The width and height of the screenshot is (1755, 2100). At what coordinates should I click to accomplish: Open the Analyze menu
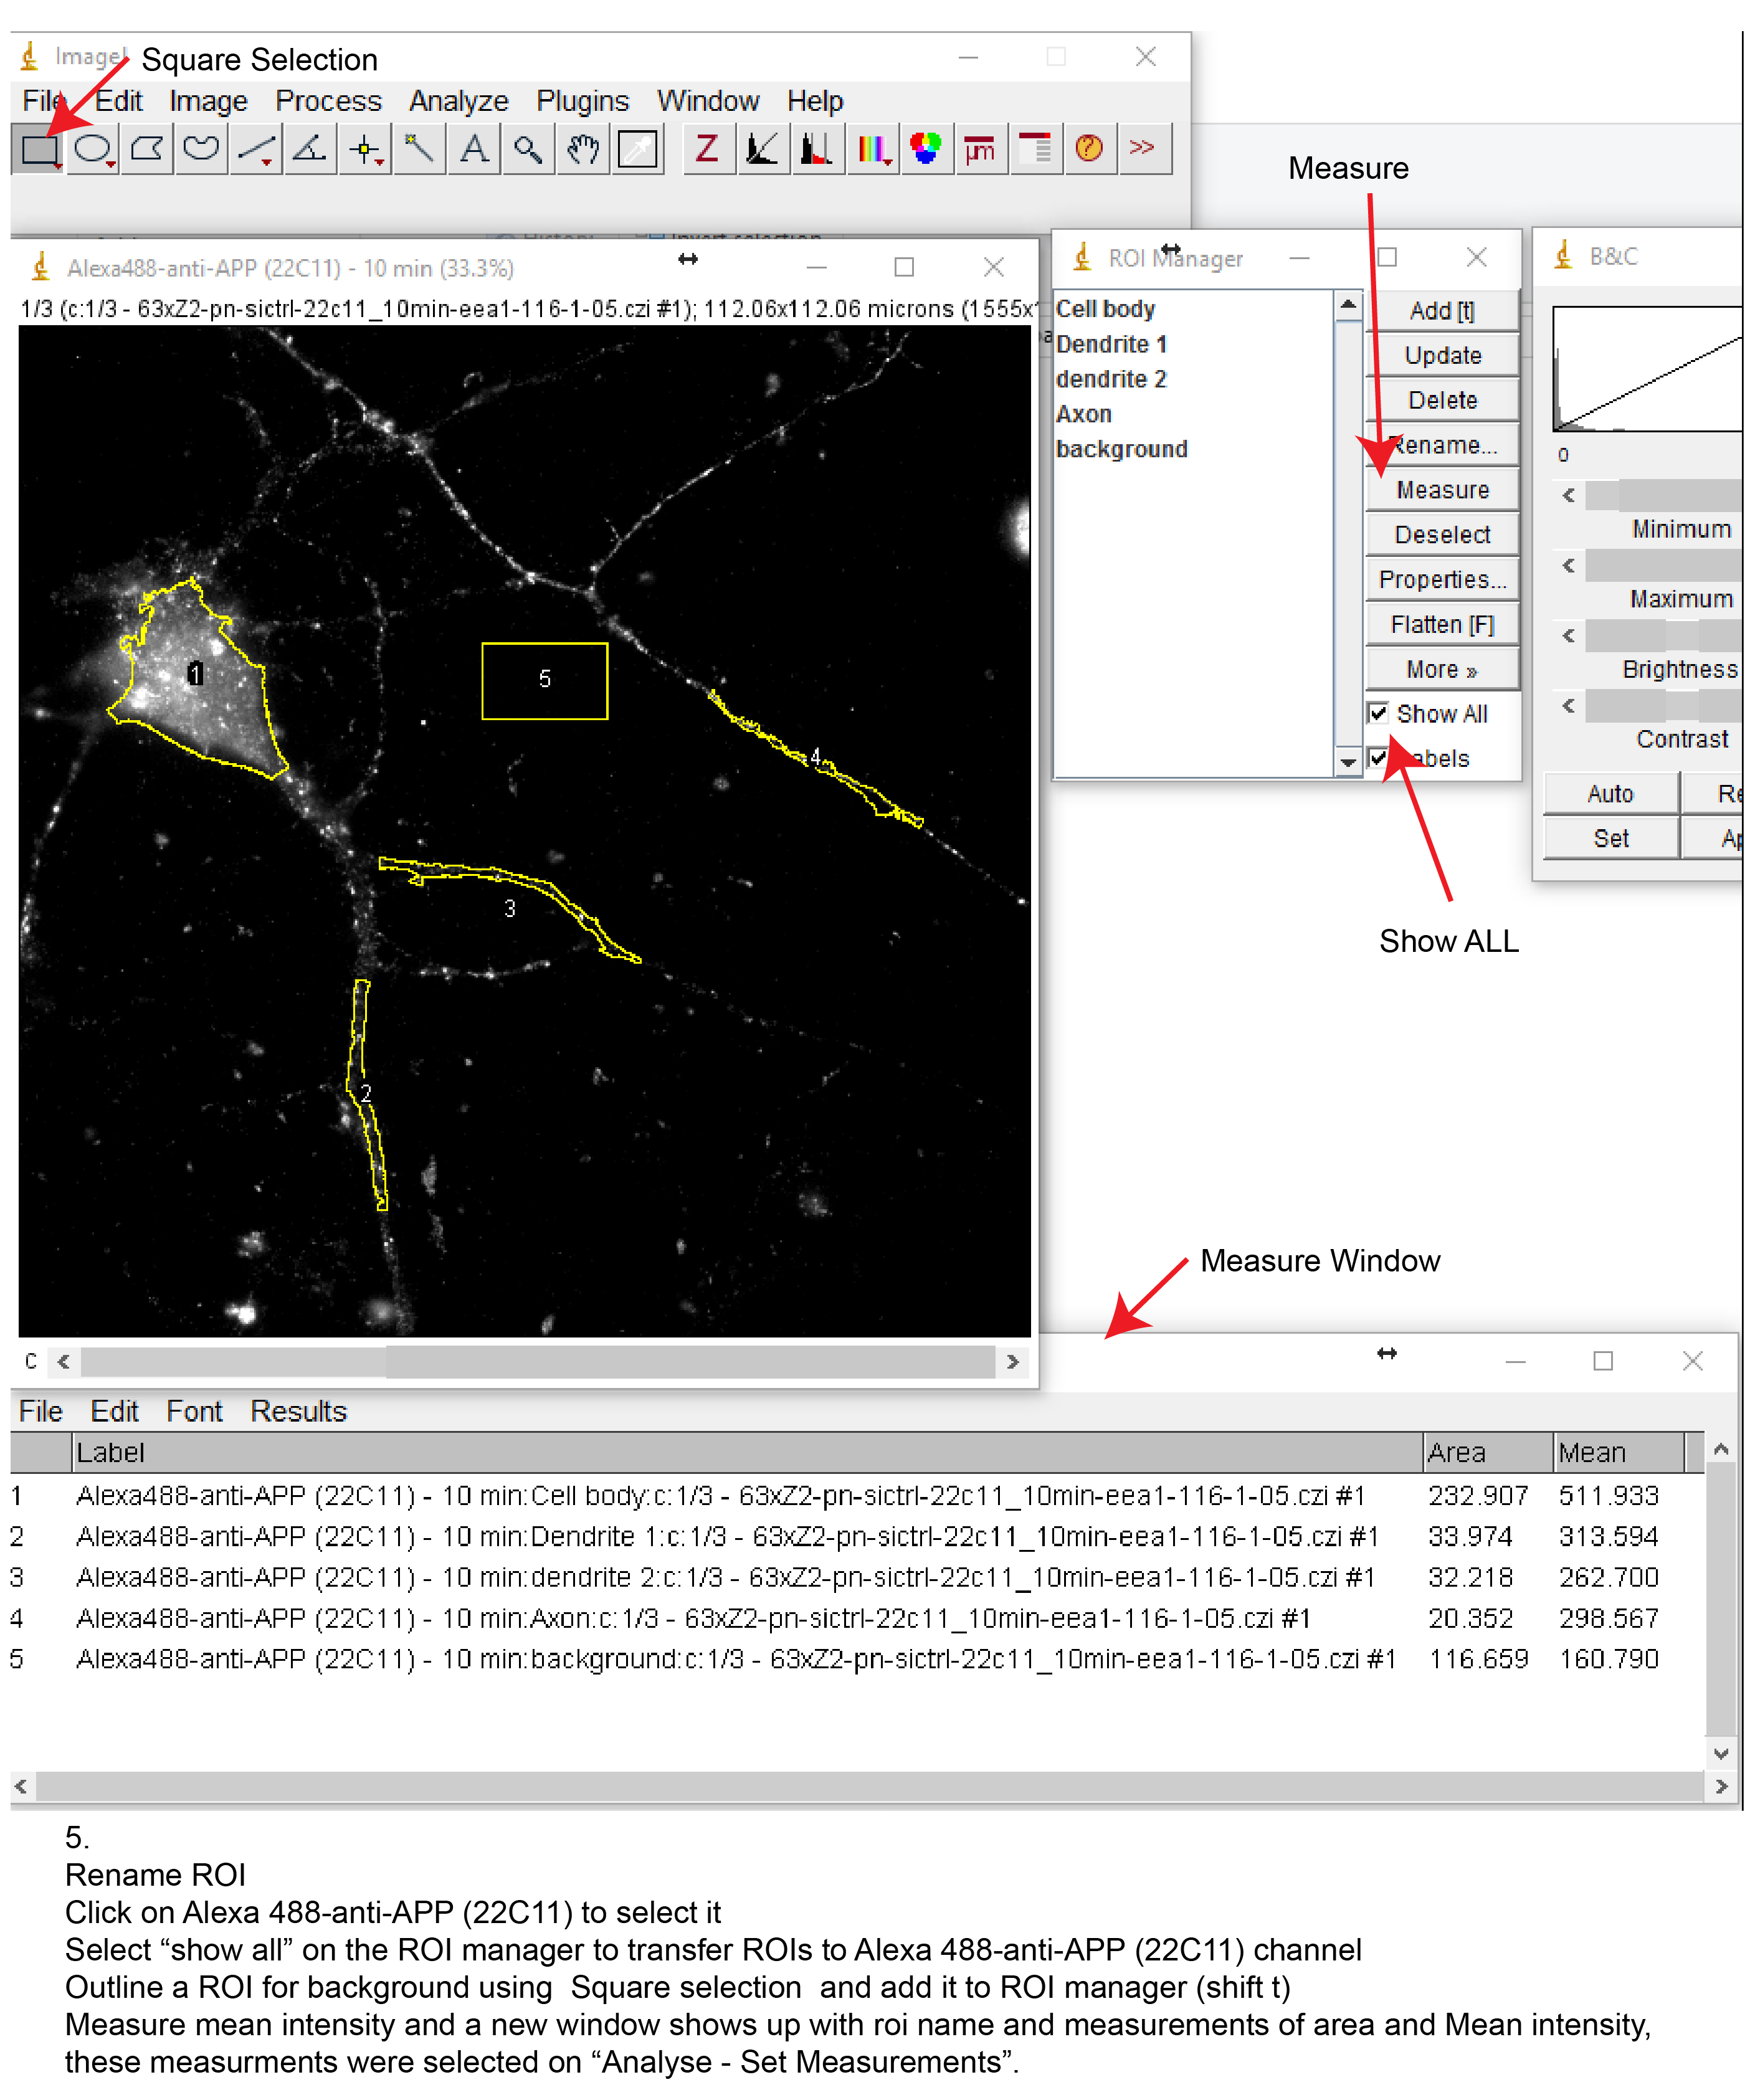pos(459,101)
